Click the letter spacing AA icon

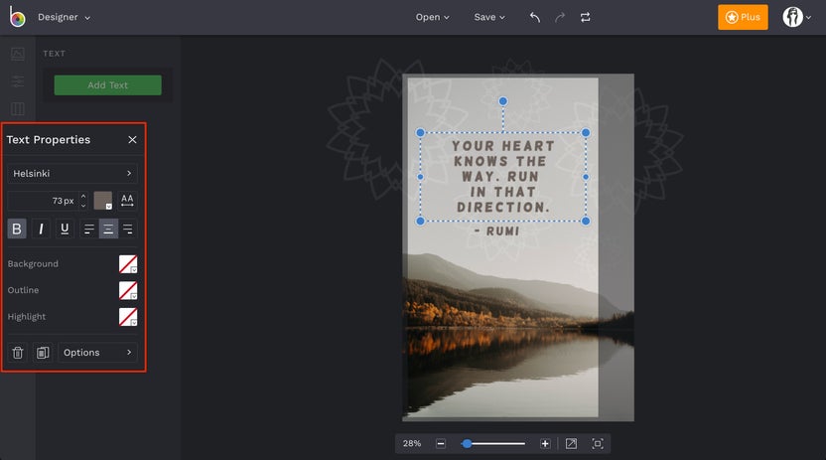127,201
